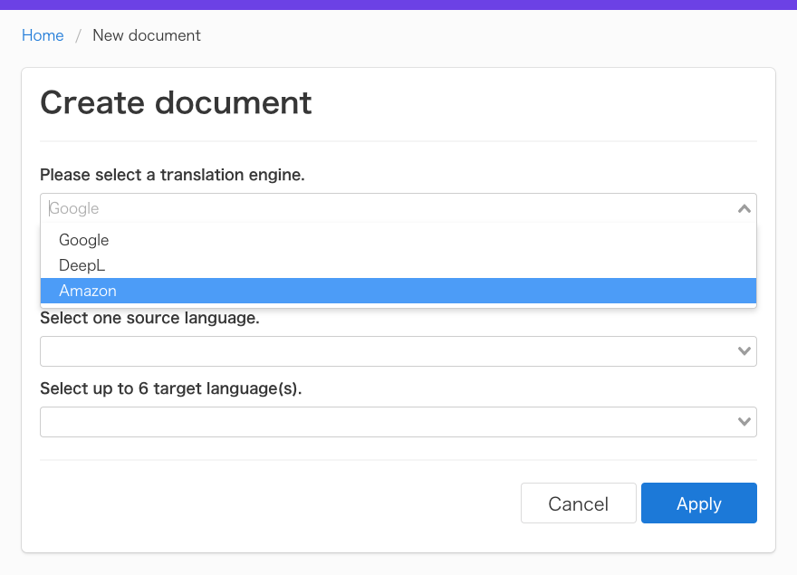Choose Google from the engine list
The width and height of the screenshot is (797, 575).
coord(398,240)
